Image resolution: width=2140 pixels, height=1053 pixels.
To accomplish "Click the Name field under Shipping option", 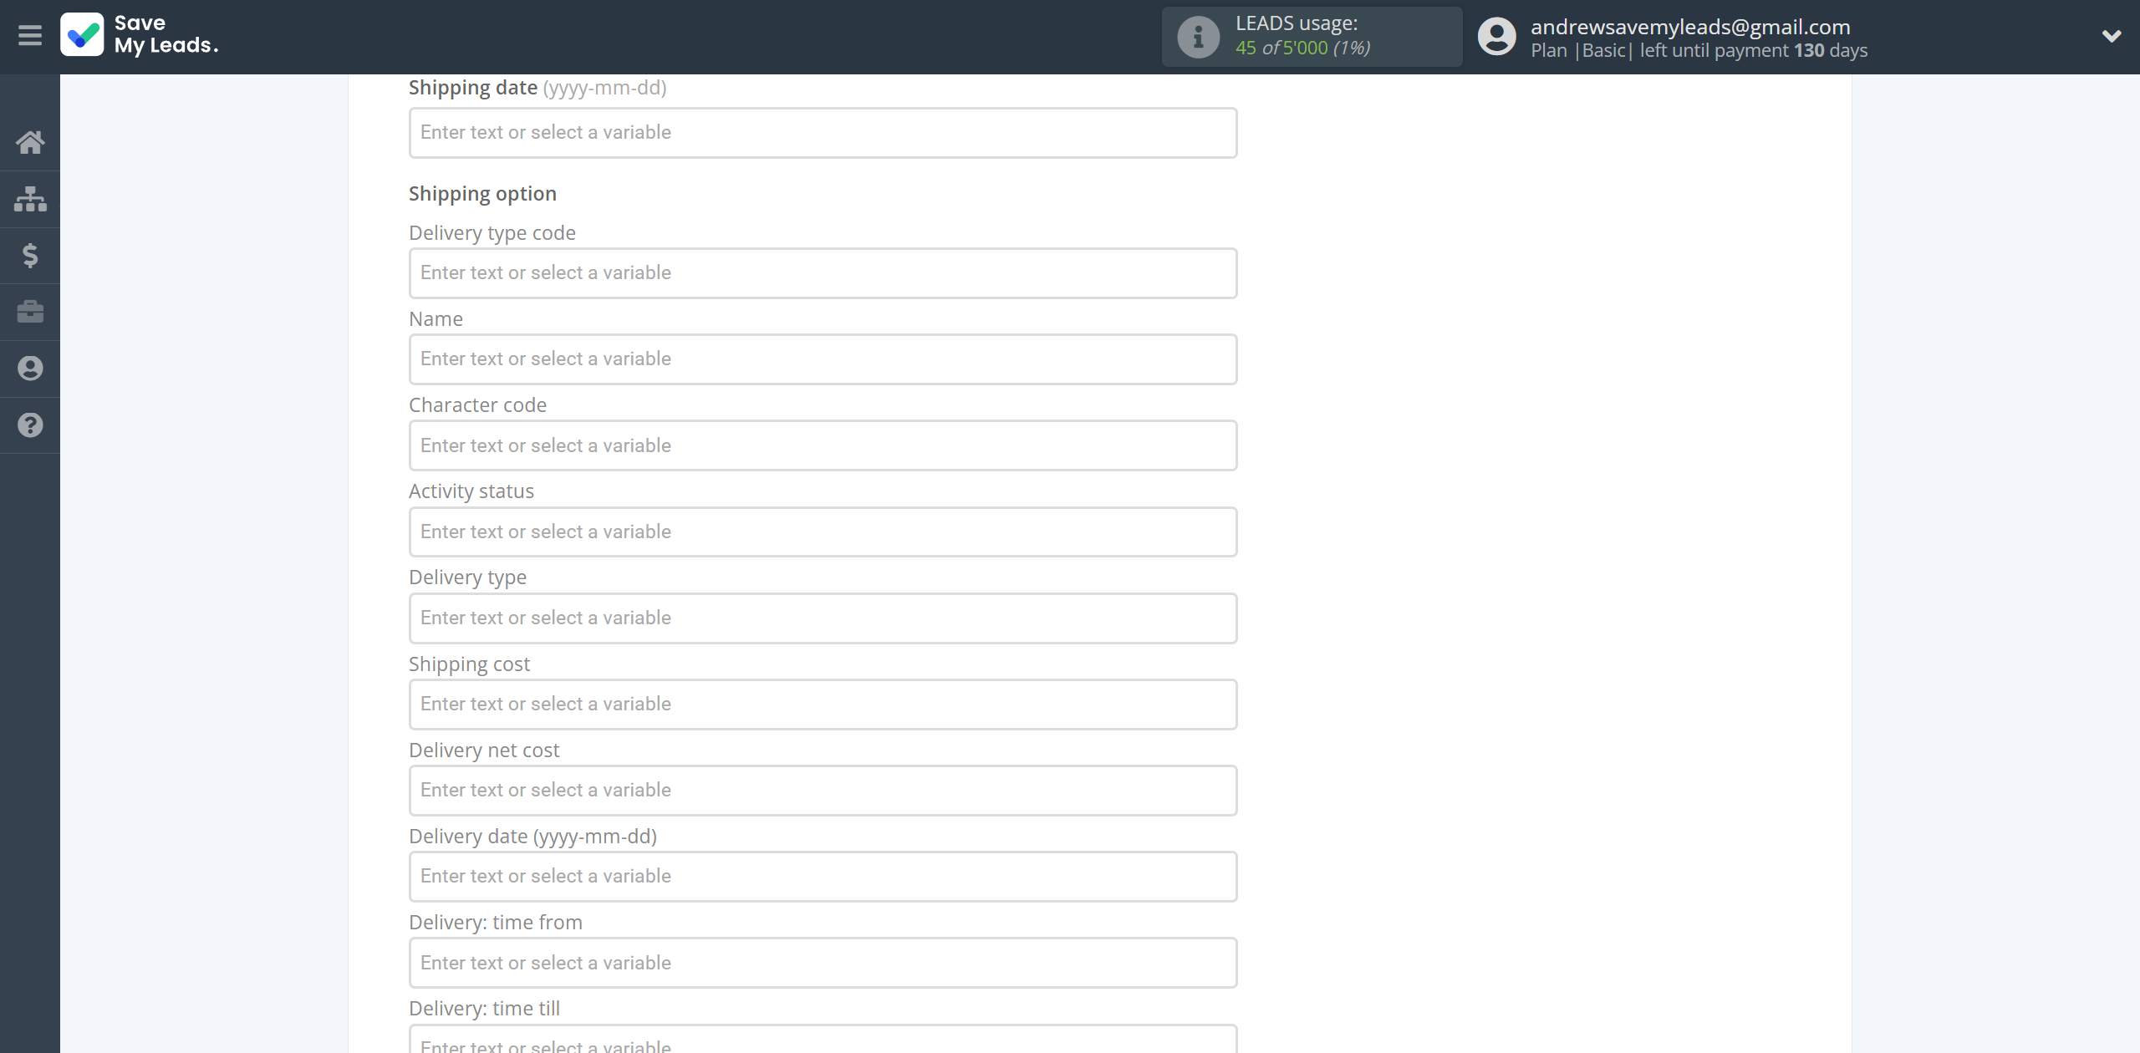I will (822, 359).
